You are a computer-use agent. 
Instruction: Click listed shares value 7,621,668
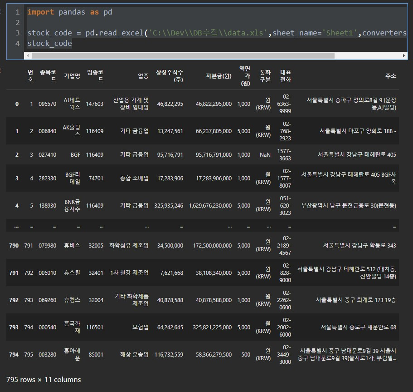(171, 273)
